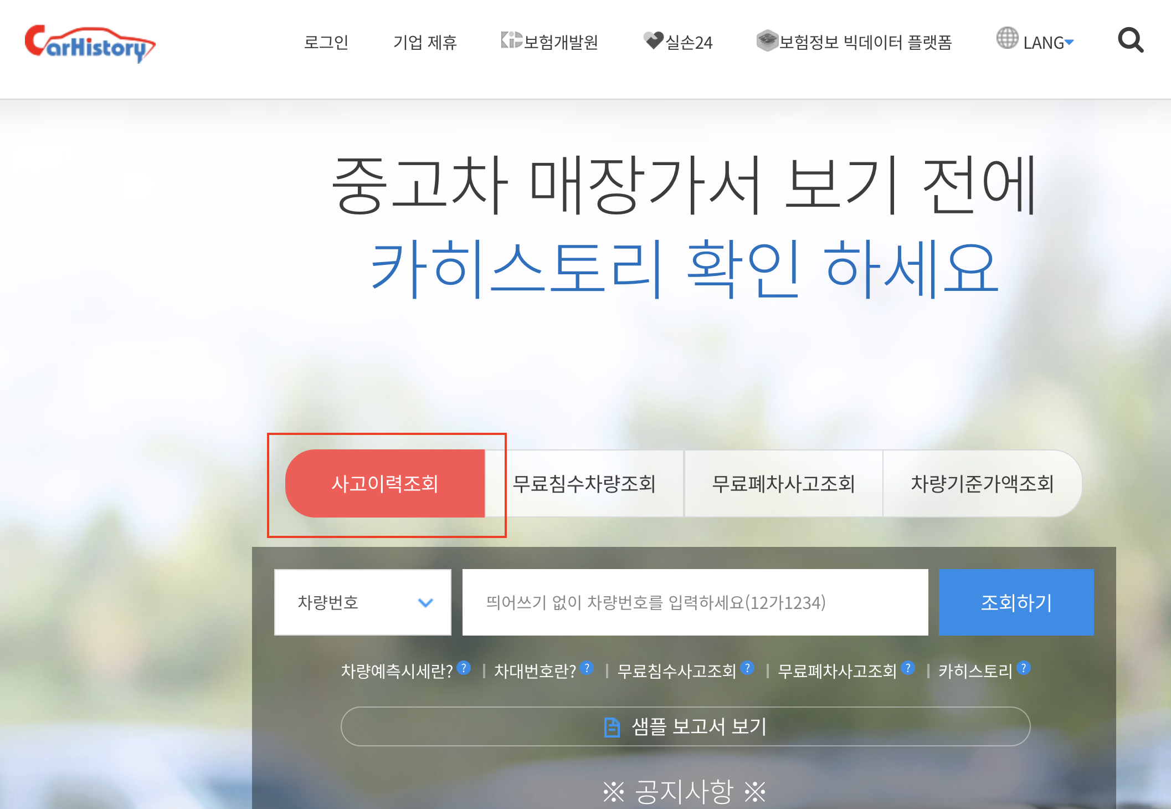Click help icon next to 차량예측시세란?

coord(464,668)
